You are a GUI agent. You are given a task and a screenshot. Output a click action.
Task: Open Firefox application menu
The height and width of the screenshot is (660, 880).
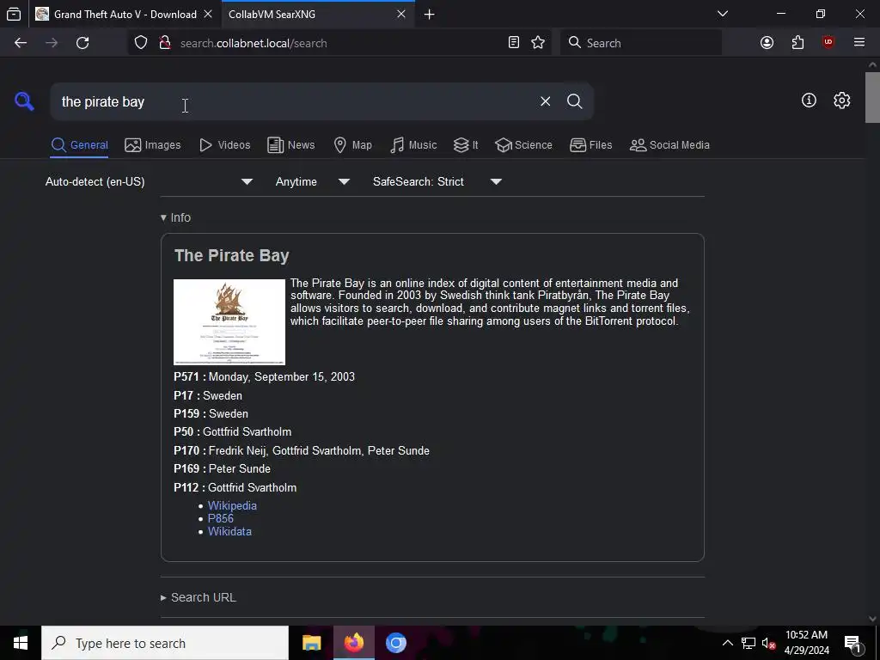(859, 43)
